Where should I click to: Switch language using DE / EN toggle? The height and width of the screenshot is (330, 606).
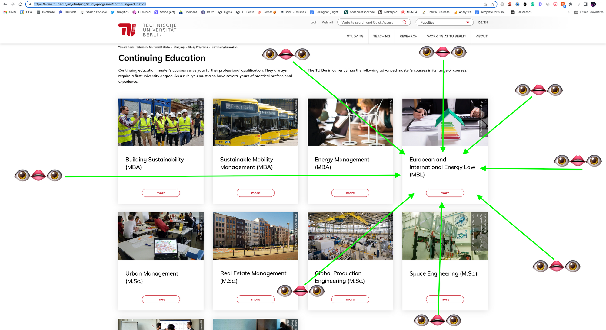(483, 22)
